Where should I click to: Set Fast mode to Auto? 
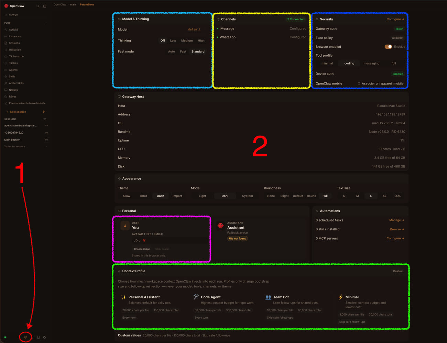(x=172, y=52)
